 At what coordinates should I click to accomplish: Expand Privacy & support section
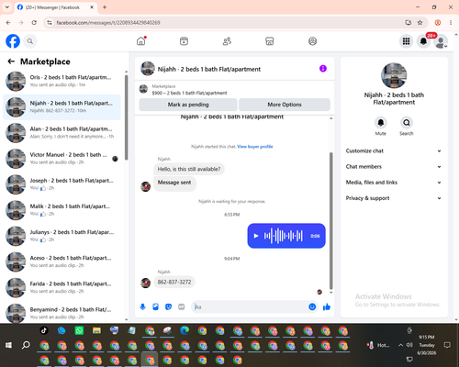(x=394, y=198)
